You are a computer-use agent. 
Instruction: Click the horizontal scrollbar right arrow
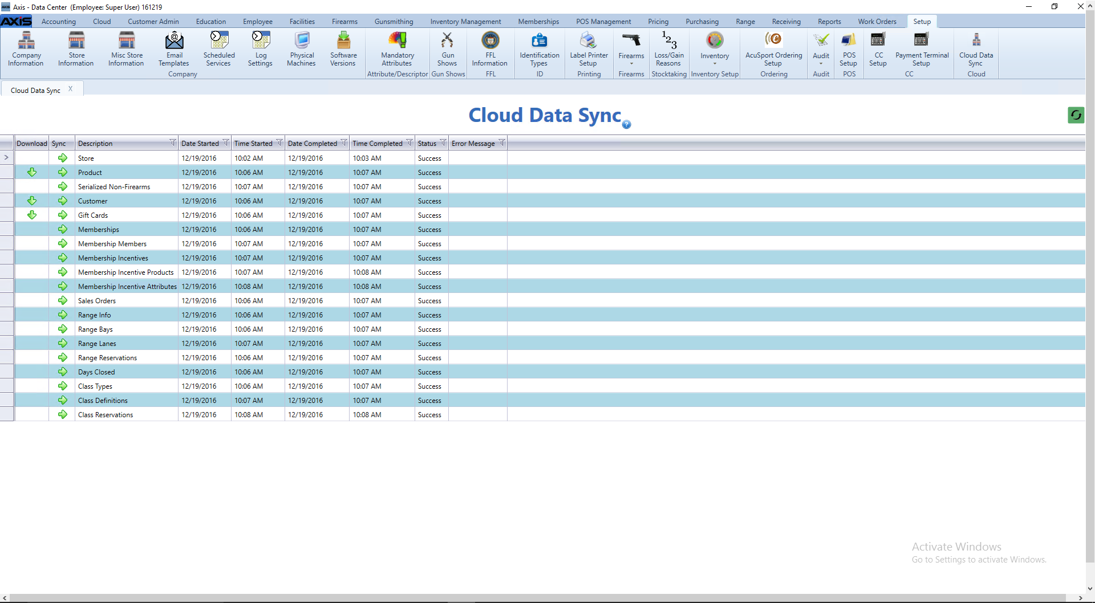[1080, 598]
